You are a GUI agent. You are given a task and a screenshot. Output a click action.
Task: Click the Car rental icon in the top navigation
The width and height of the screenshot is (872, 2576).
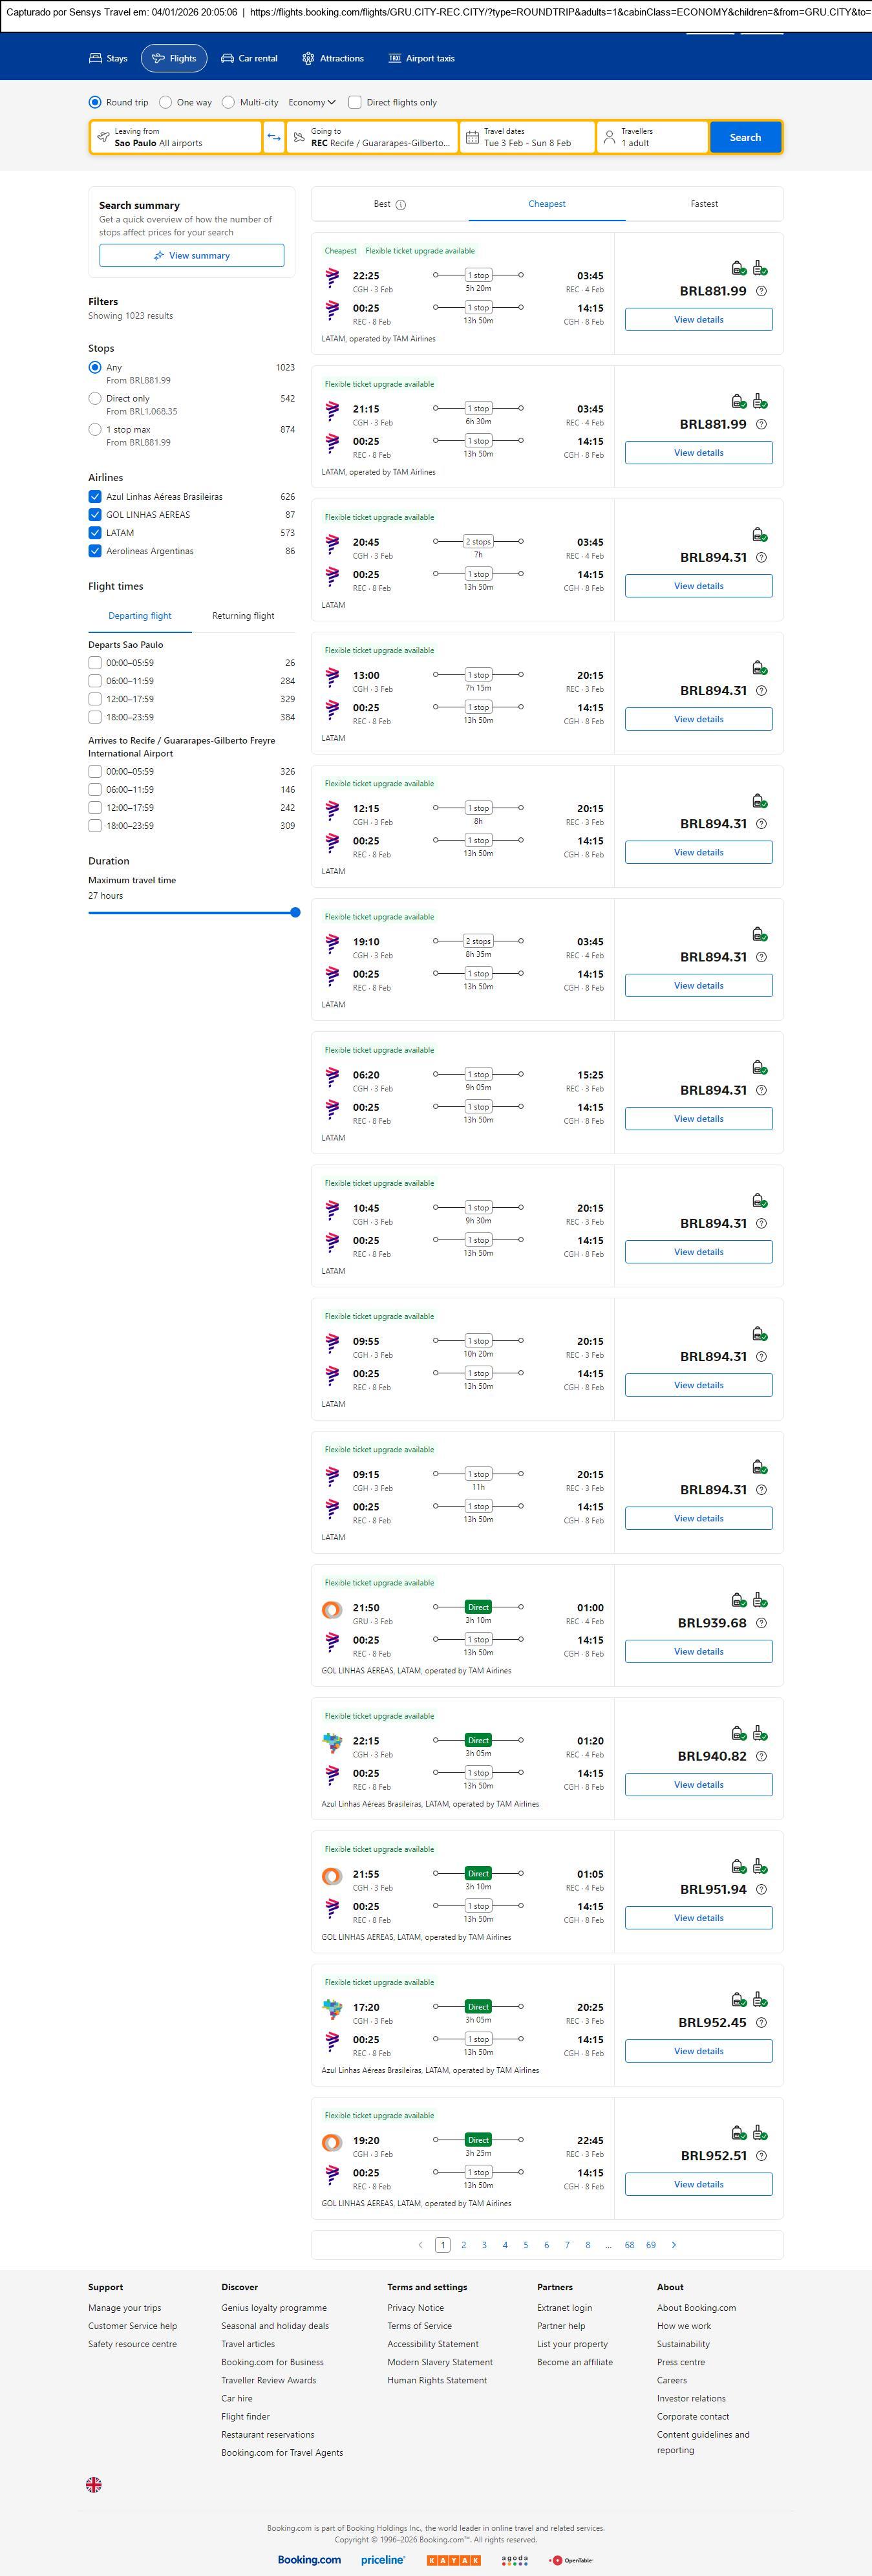click(x=228, y=59)
